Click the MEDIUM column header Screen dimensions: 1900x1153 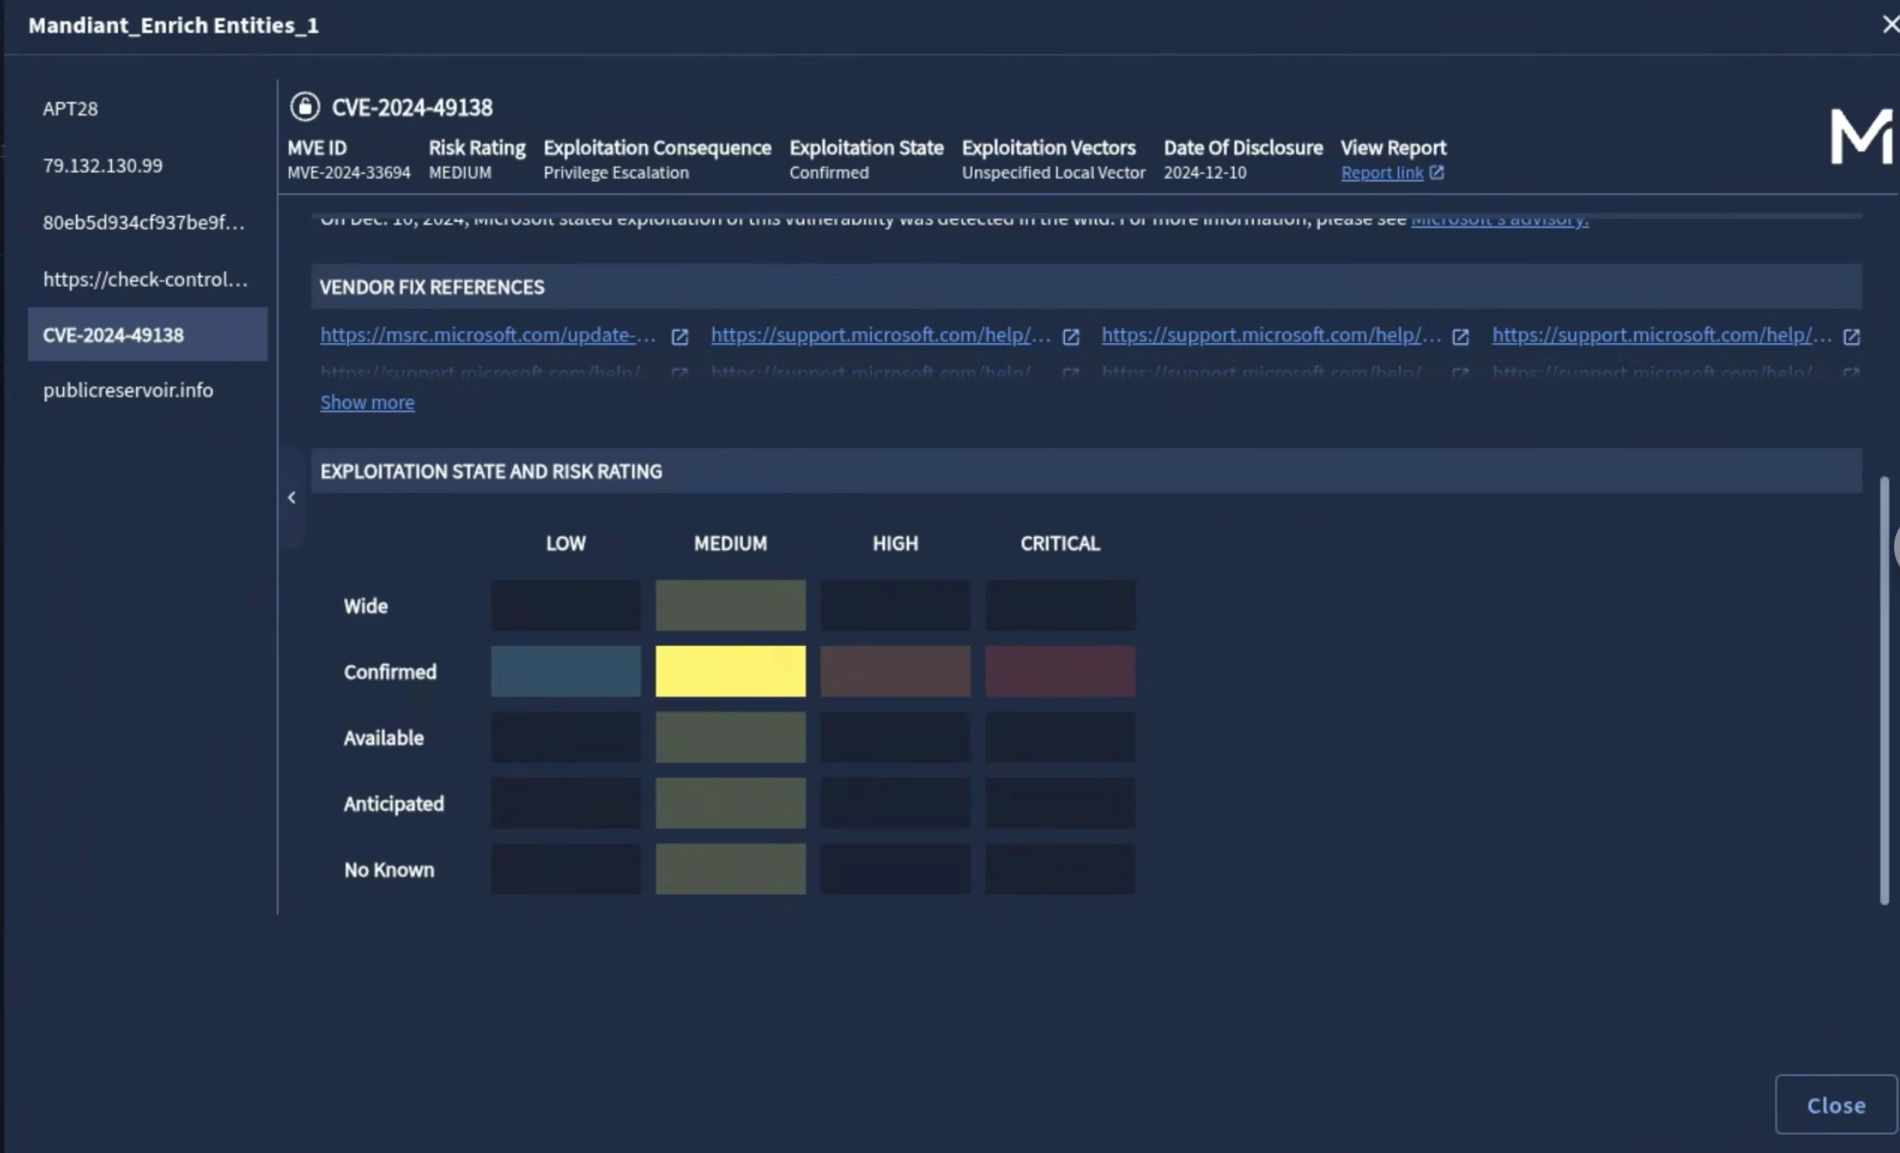[730, 543]
